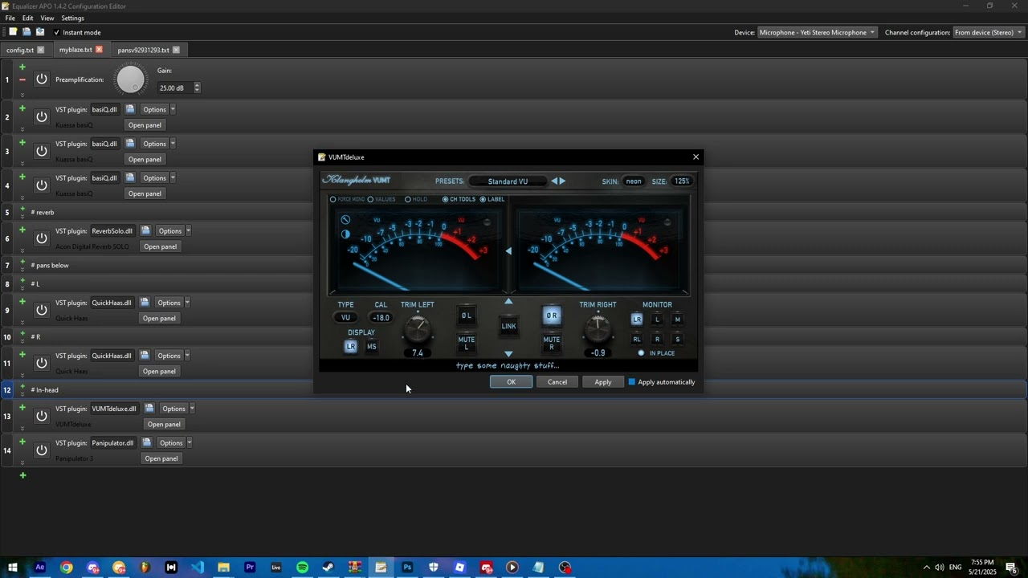Click the Trim Left knob
The height and width of the screenshot is (578, 1028).
417,328
